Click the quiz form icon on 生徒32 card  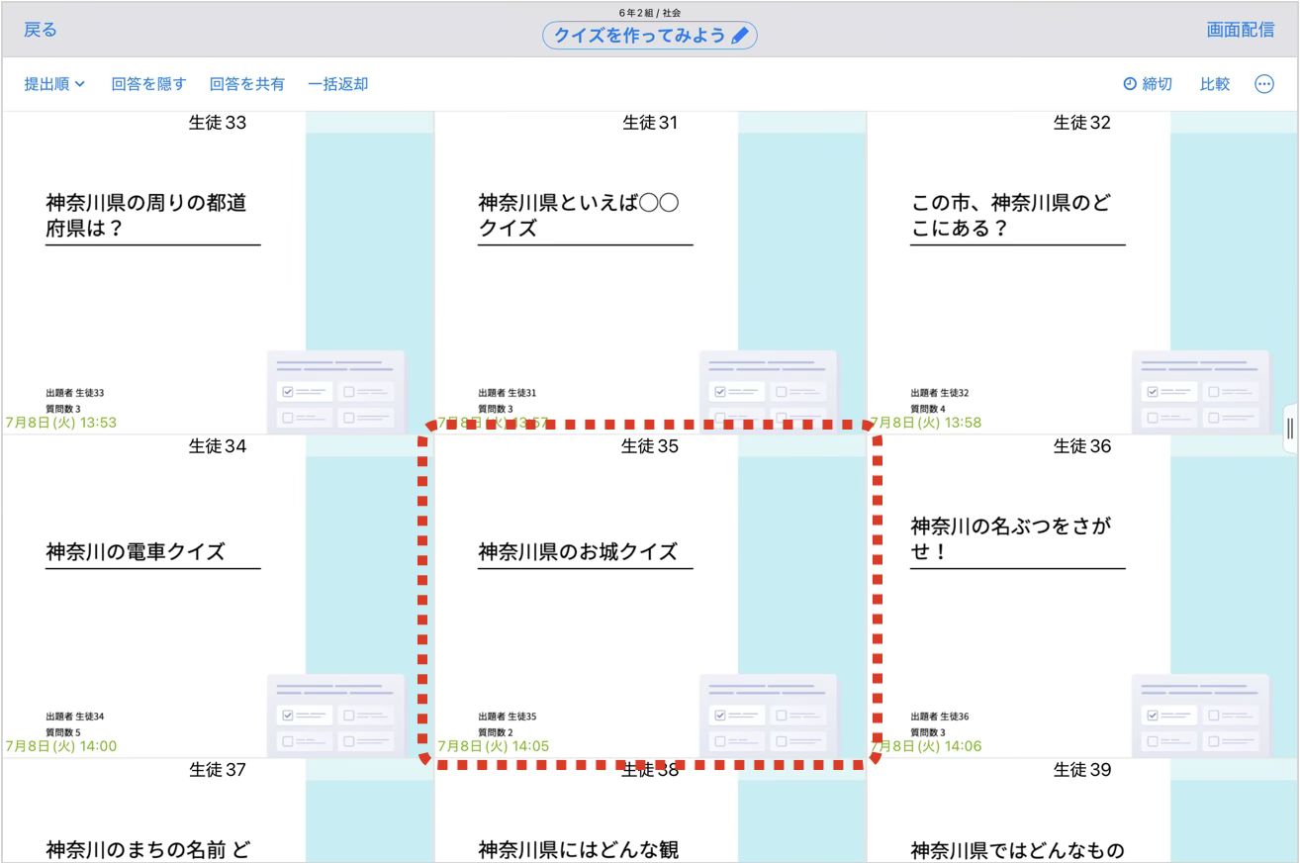[1200, 391]
